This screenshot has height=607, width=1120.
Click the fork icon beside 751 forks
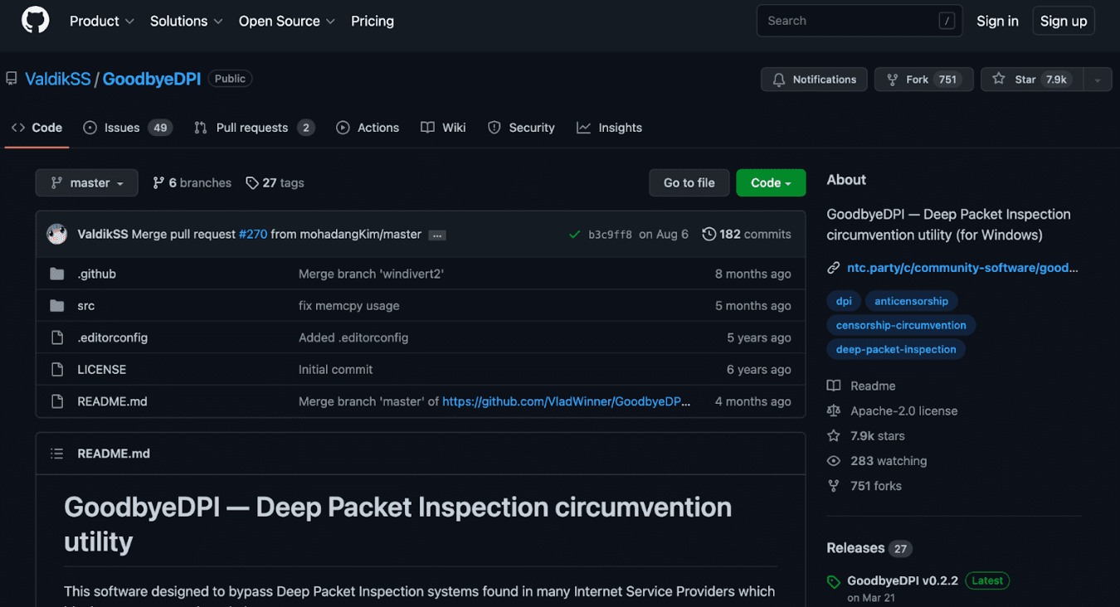834,485
